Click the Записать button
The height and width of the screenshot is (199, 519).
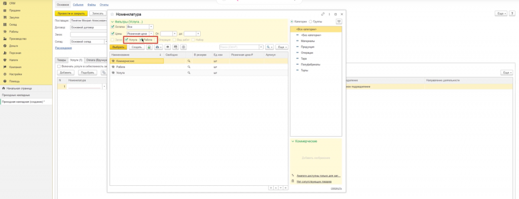point(97,14)
